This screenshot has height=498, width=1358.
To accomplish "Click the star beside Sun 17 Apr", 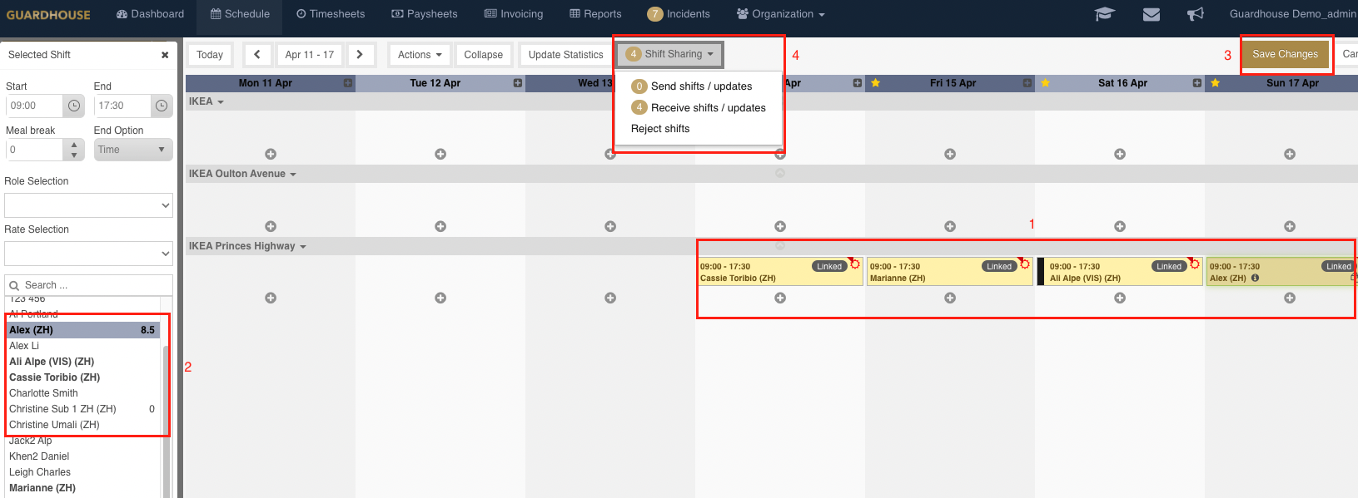I will [x=1216, y=83].
